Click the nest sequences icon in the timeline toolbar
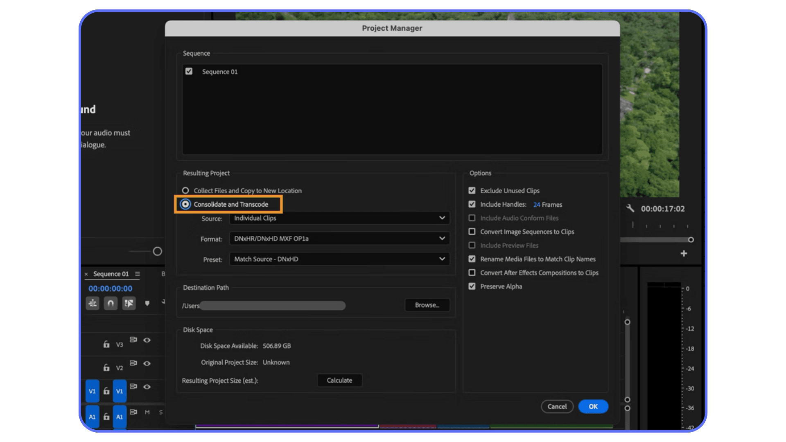This screenshot has width=786, height=442. click(x=93, y=303)
